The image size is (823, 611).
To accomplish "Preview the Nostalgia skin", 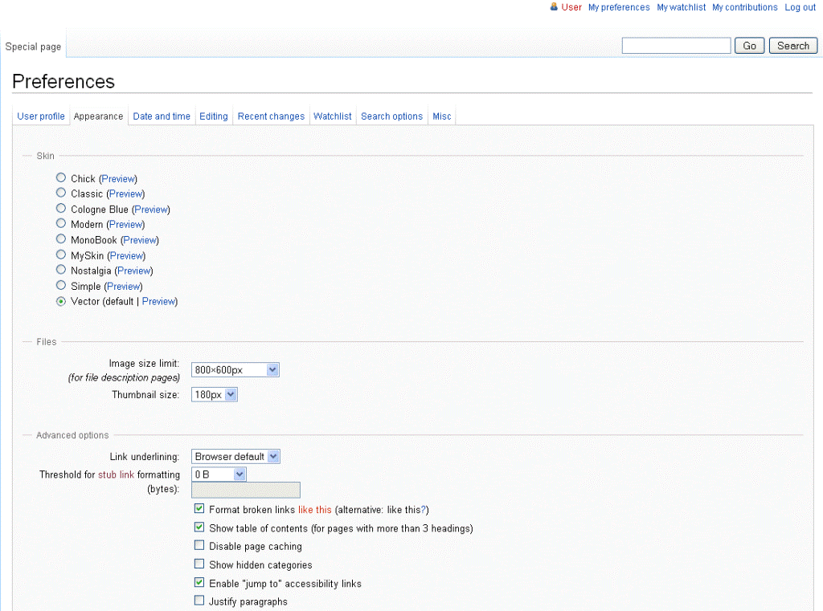I will (134, 271).
